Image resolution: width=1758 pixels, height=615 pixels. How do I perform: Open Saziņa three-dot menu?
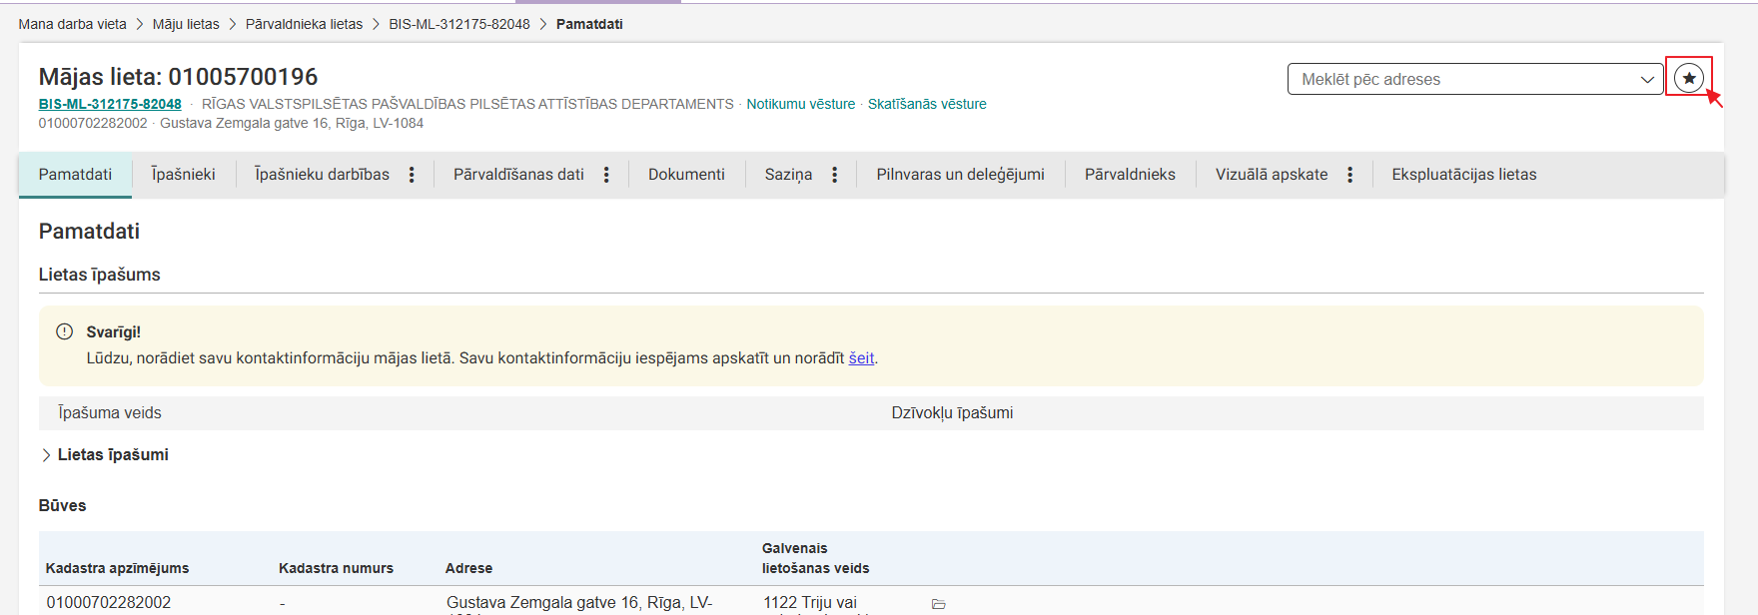[834, 175]
